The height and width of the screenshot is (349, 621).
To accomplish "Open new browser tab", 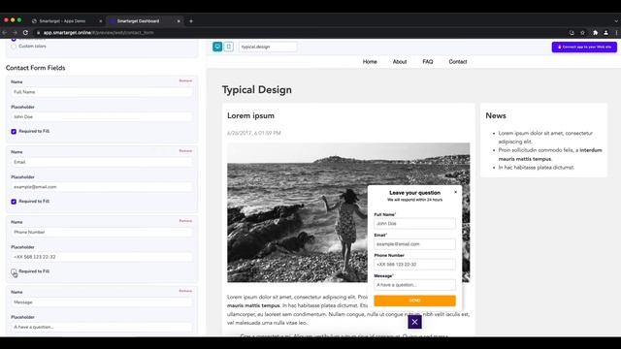I will point(191,21).
